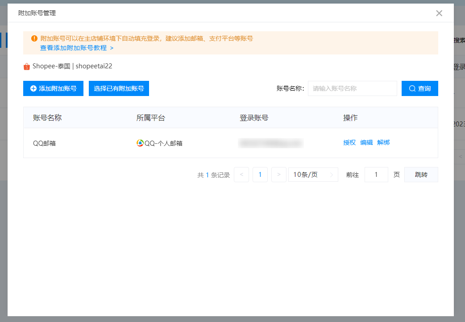
Task: Go to previous page with left arrow
Action: (x=241, y=175)
